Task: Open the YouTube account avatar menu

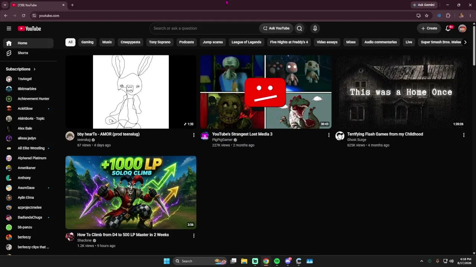Action: point(462,29)
